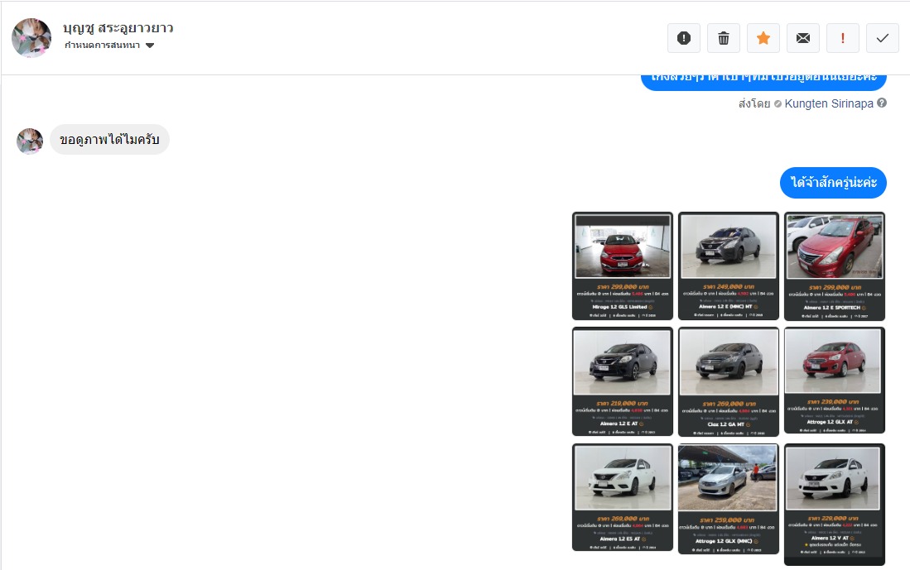Click the blue reply bubble above car images

click(x=833, y=183)
